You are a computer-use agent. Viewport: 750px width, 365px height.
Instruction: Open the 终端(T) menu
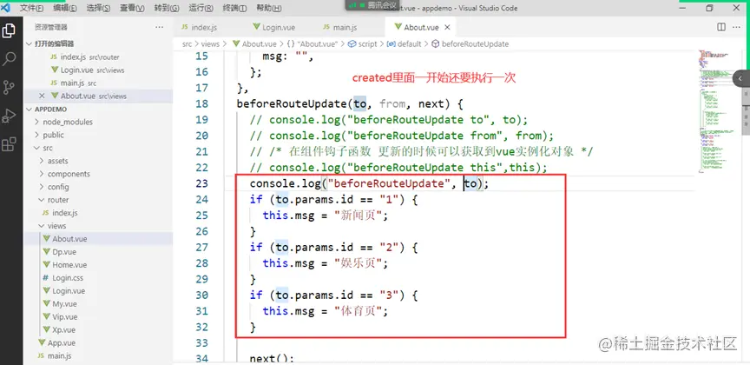235,8
